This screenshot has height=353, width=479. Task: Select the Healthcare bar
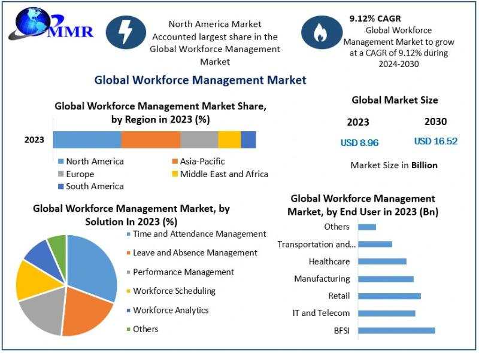(382, 261)
